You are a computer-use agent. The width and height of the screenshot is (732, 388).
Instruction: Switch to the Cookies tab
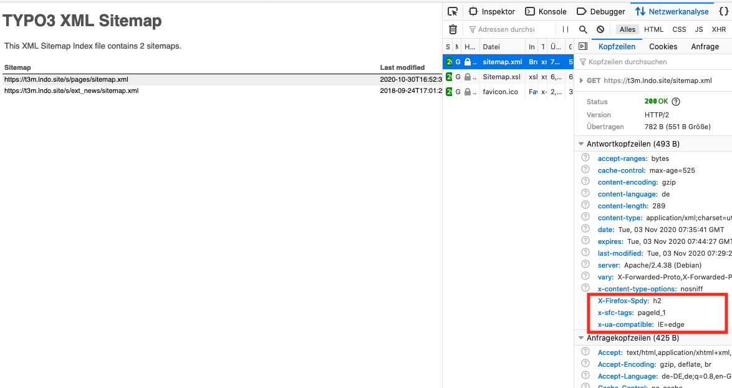coord(663,47)
